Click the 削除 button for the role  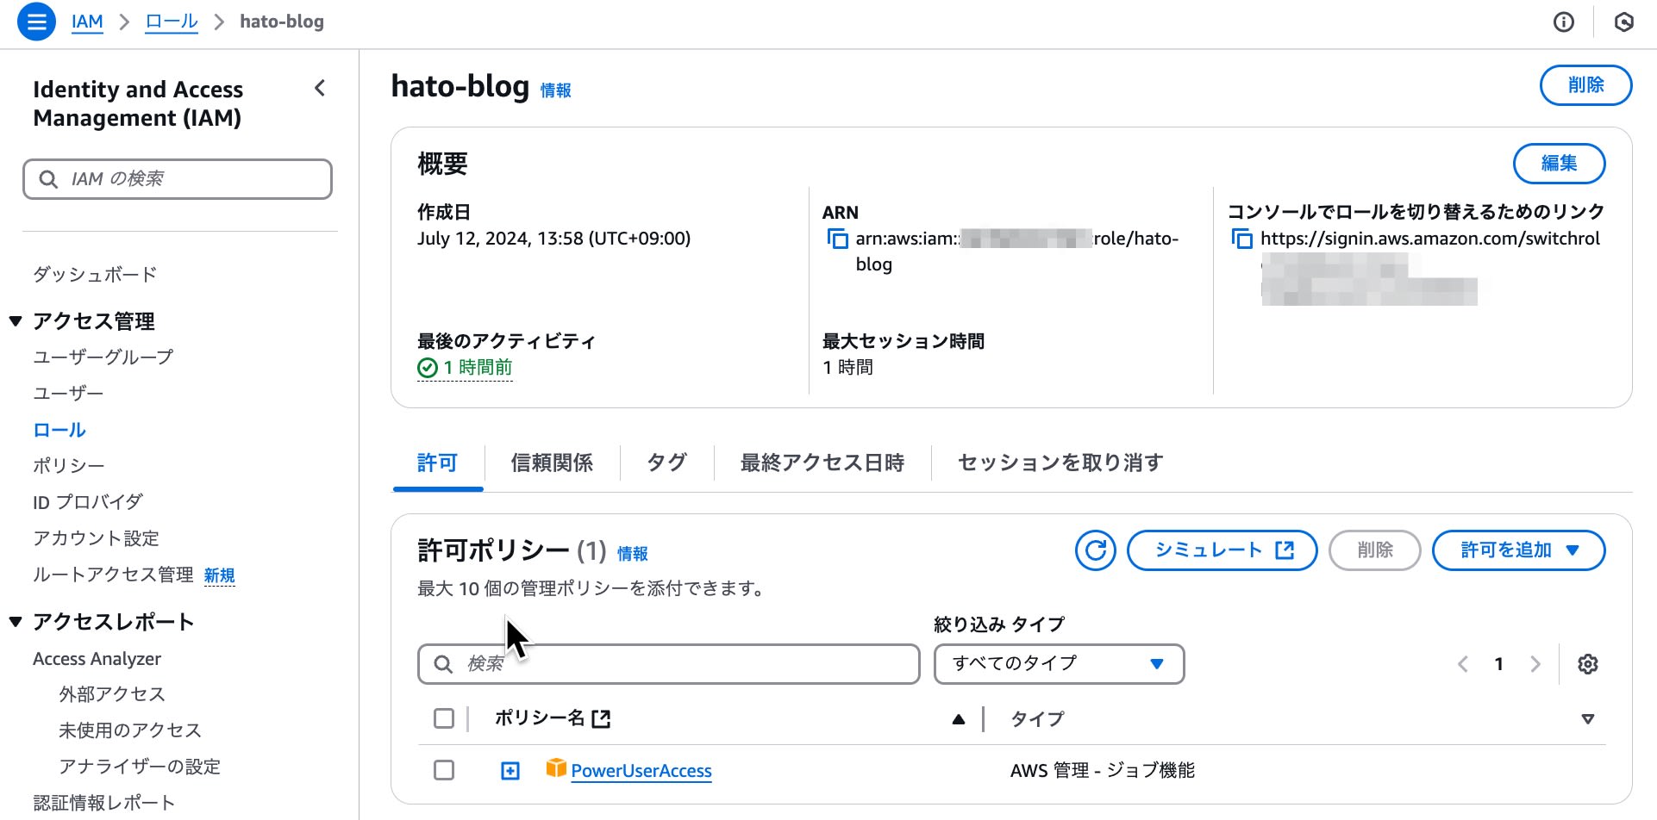coord(1585,85)
